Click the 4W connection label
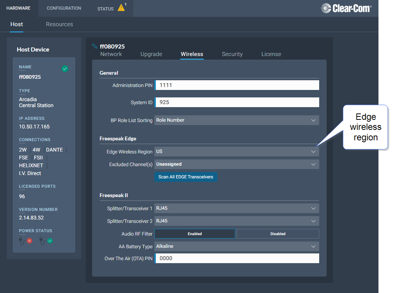This screenshot has width=393, height=293. (x=36, y=150)
